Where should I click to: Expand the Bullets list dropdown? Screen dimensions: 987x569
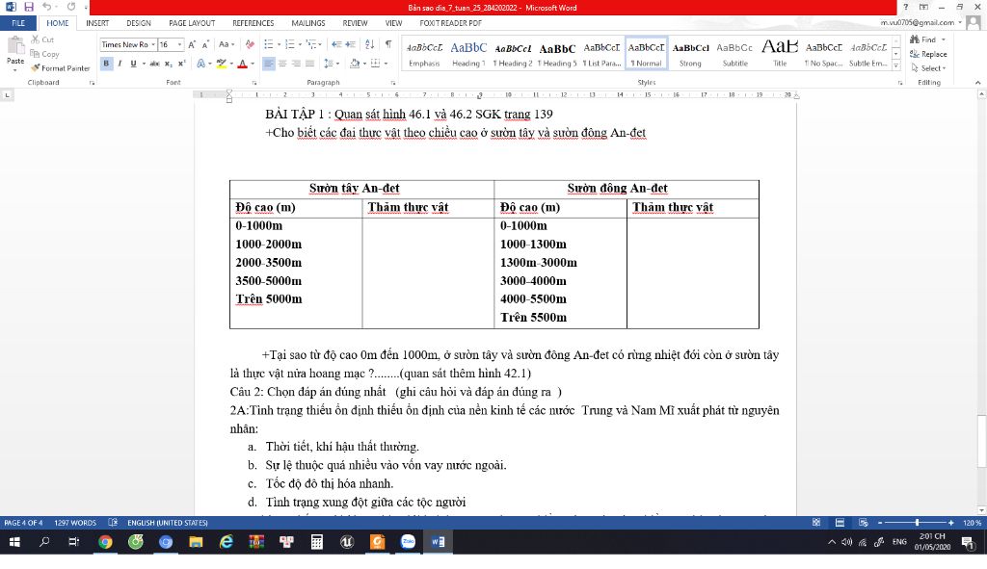click(x=279, y=44)
